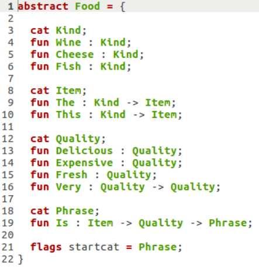The height and width of the screenshot is (270, 259).
Task: Click The function name on line 9
Action: pos(65,102)
